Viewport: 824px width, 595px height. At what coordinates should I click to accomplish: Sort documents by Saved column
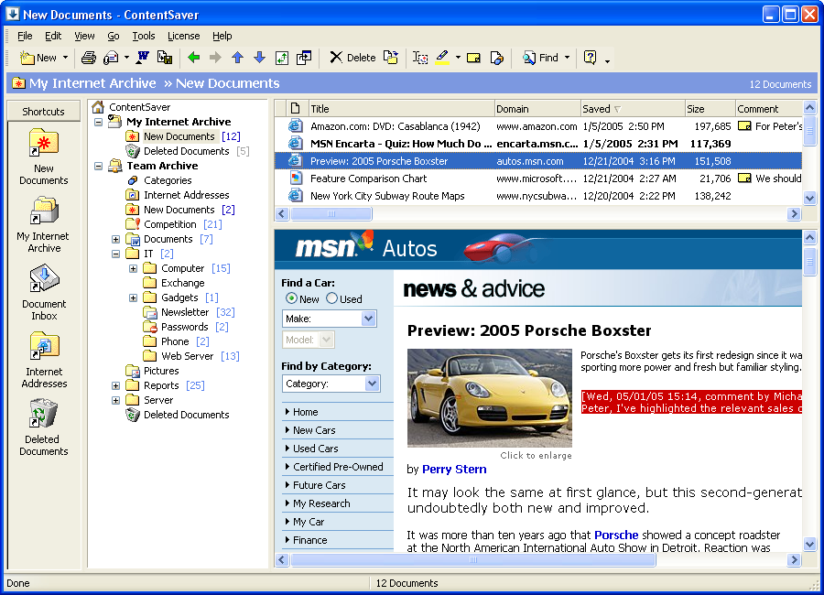pos(632,109)
